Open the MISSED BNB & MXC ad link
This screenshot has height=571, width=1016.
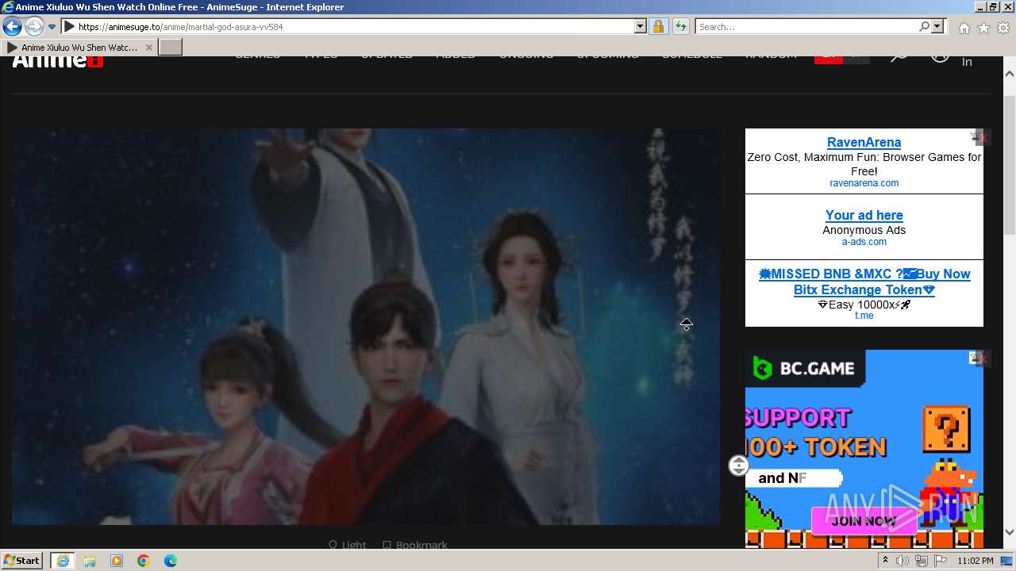[864, 282]
